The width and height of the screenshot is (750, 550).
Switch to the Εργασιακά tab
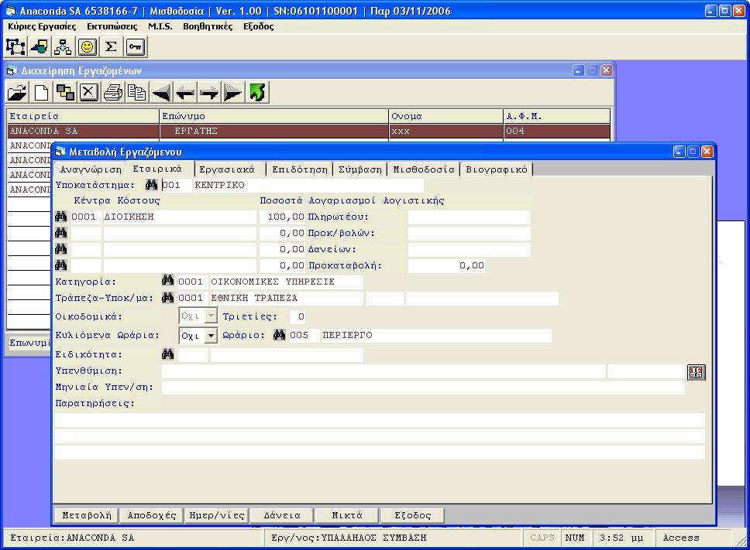click(x=227, y=169)
